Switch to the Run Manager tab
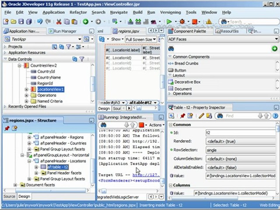The image size is (280, 210). 62,31
